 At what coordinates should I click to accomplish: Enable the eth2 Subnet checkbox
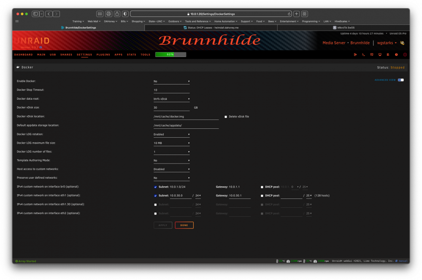tap(155, 214)
